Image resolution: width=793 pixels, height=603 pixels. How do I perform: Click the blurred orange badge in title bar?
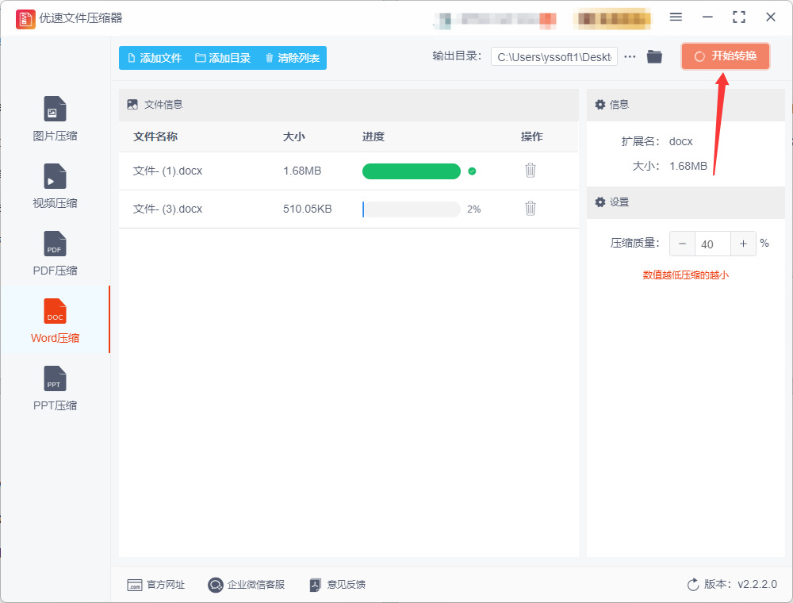[612, 19]
